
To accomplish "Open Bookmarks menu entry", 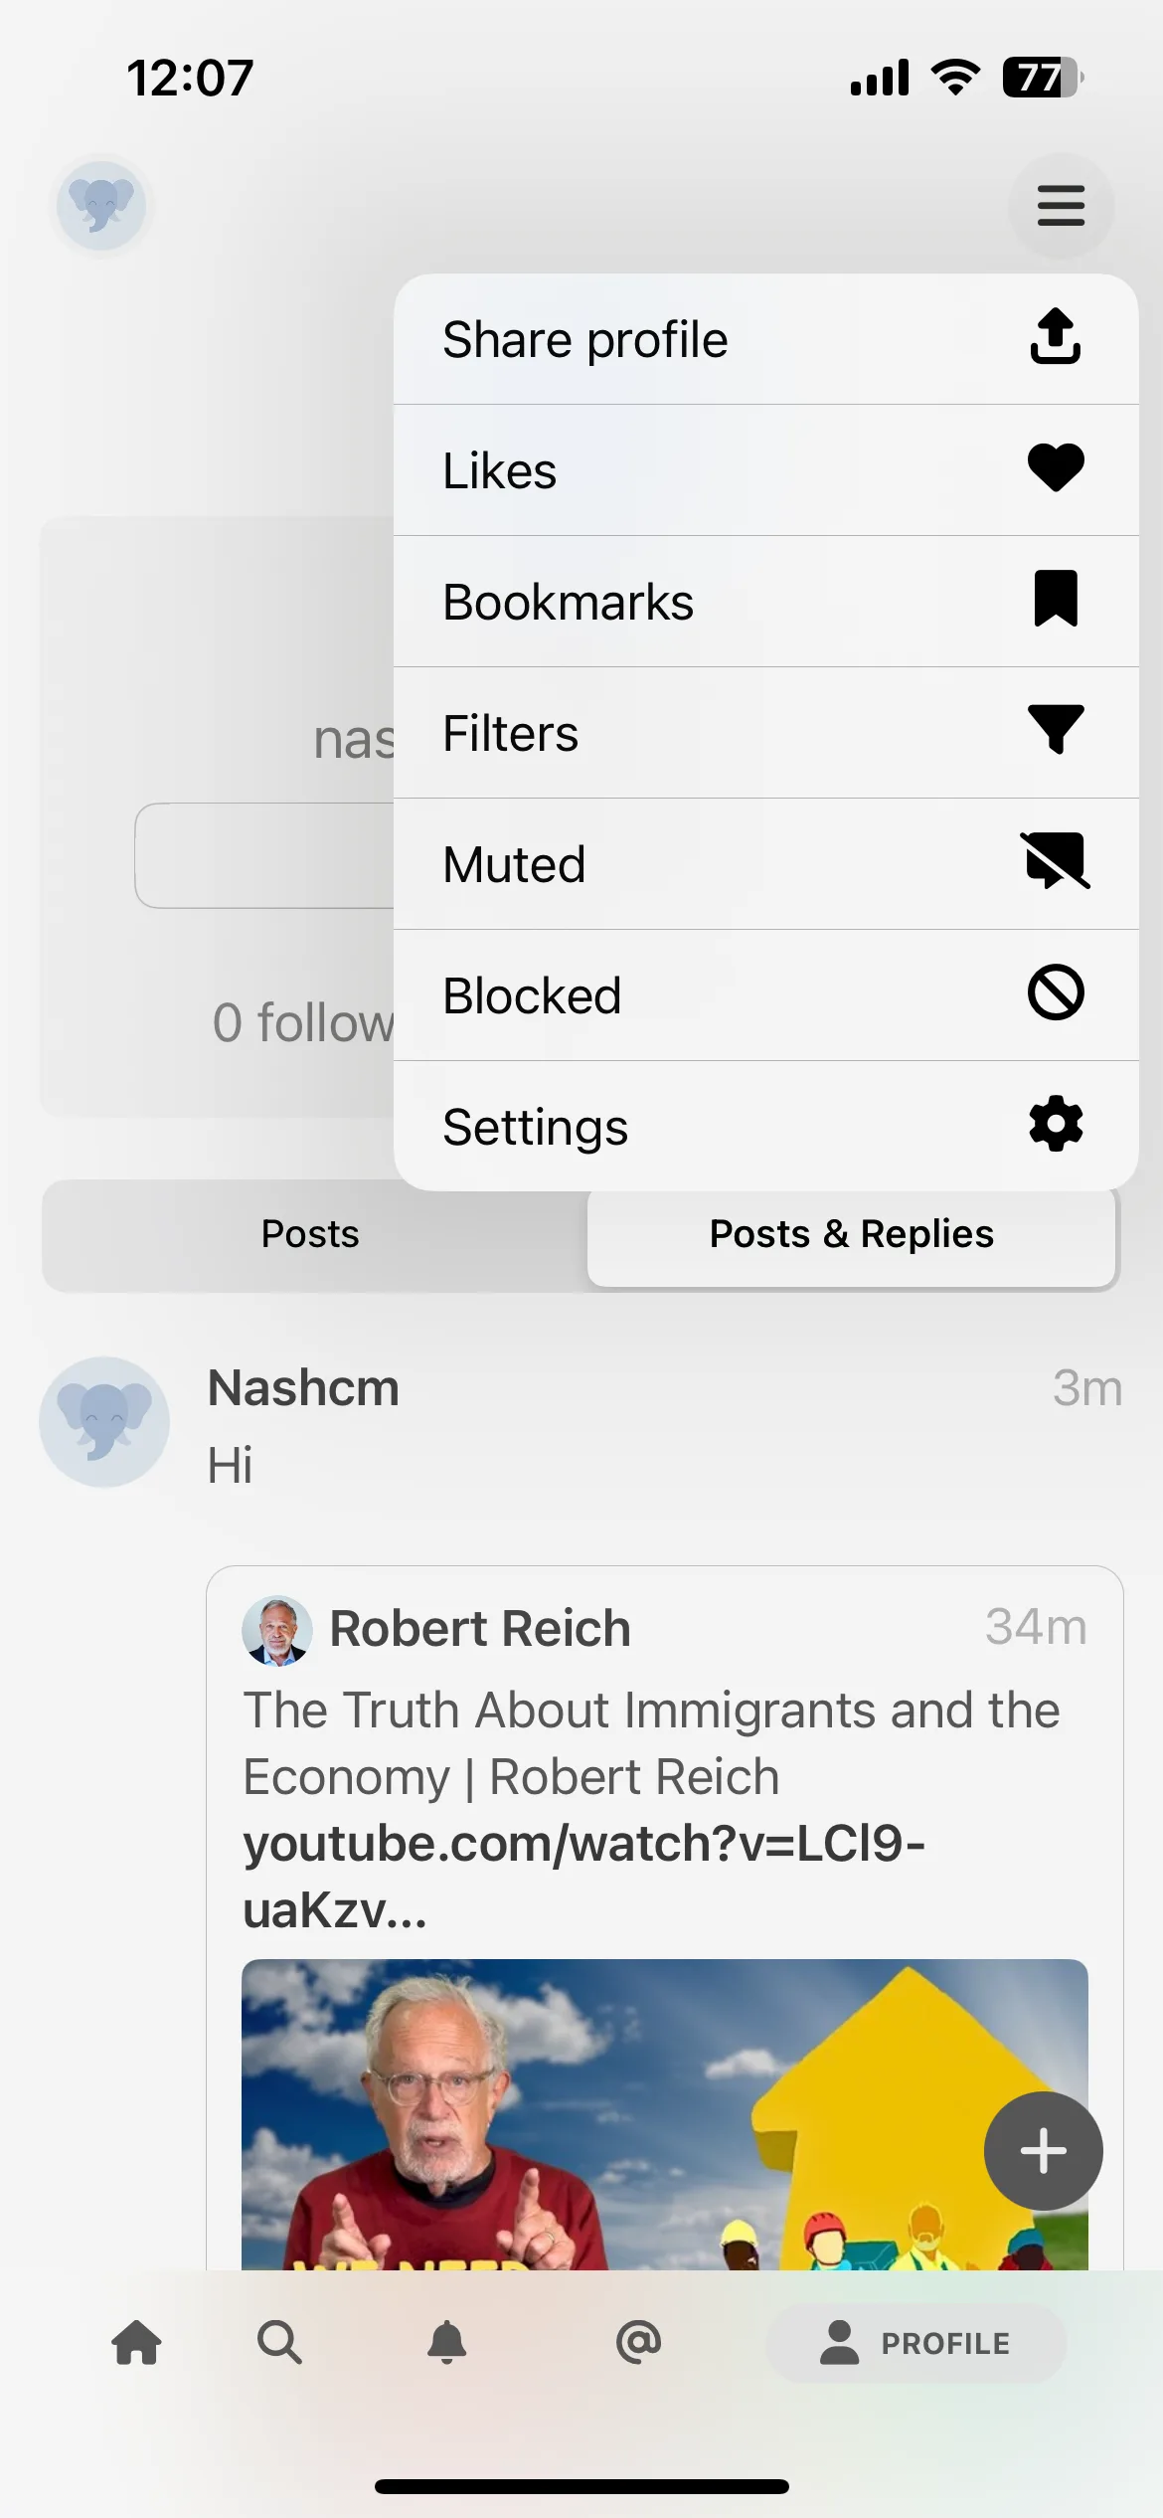I will tap(765, 602).
